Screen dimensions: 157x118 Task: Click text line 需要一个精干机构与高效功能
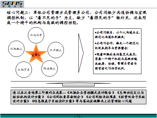click(116, 59)
